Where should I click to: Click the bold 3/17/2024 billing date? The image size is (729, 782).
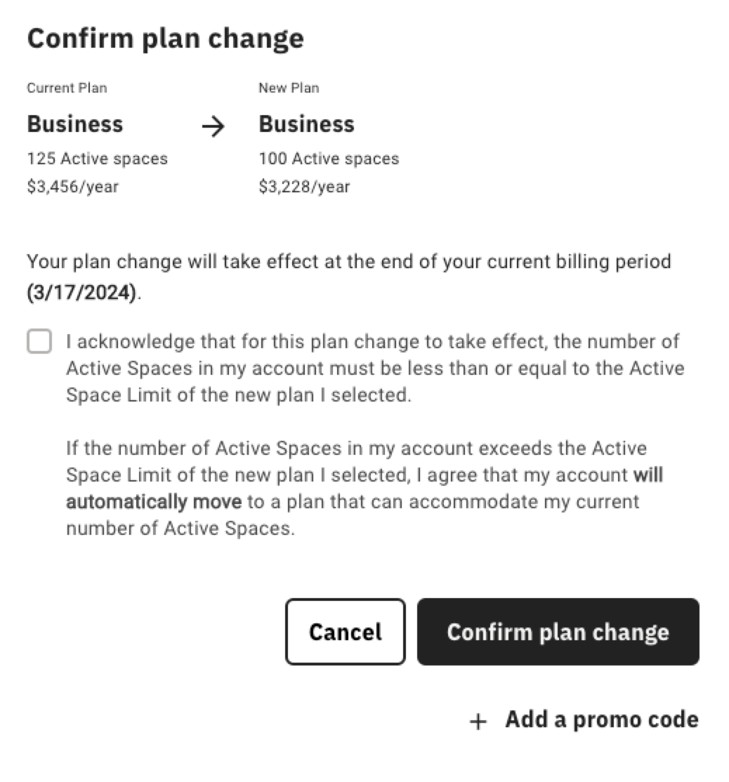(x=82, y=292)
